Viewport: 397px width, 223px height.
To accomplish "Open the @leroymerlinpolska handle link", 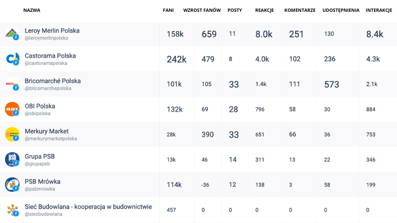I will tap(46, 38).
